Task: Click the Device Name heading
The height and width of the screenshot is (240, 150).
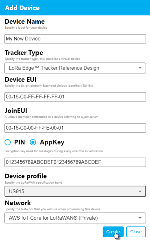Action: (x=24, y=22)
